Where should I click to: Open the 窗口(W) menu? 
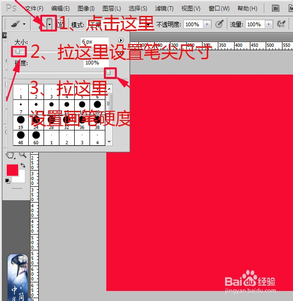(x=219, y=9)
